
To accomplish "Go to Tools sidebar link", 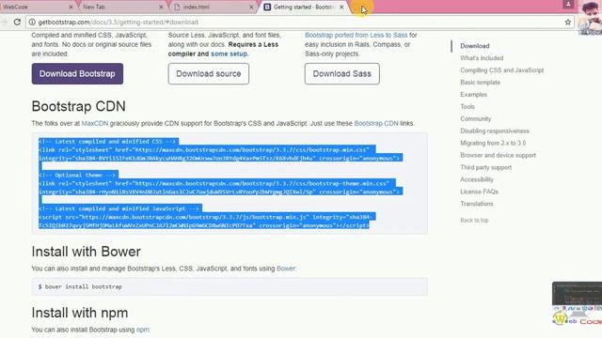I will (467, 106).
